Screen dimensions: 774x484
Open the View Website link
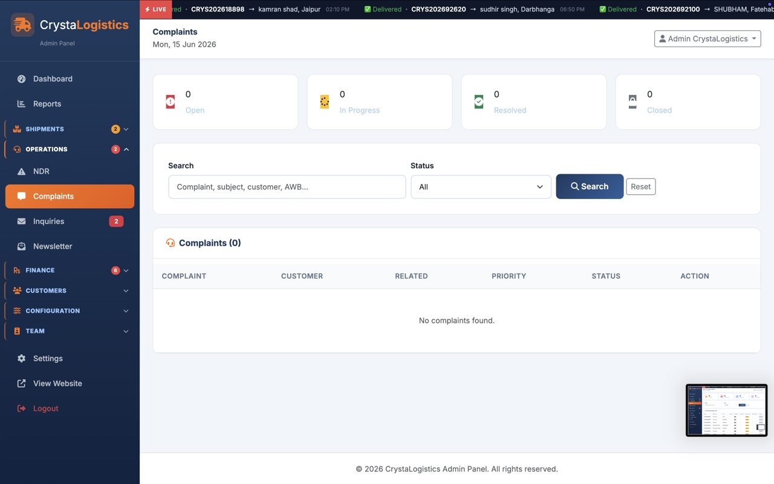point(70,384)
